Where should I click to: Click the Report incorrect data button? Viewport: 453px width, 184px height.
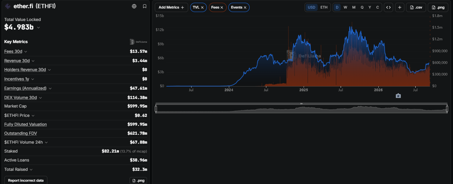[26, 181]
